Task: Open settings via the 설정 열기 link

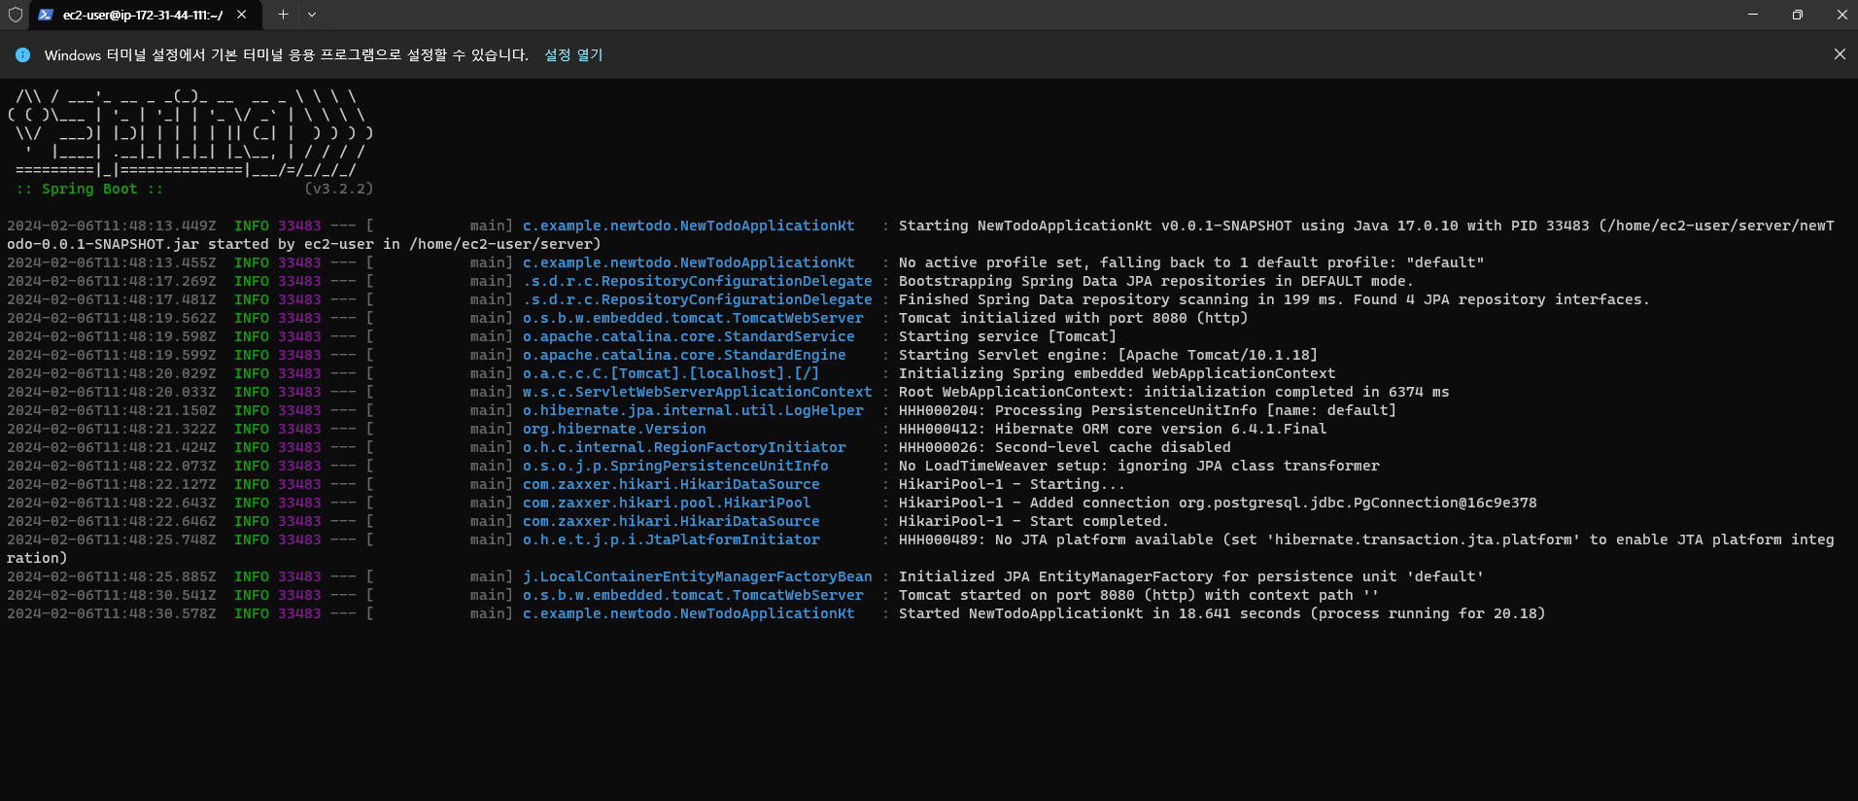Action: (573, 55)
